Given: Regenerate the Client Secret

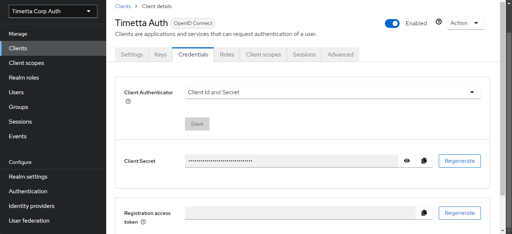Looking at the screenshot, I should point(460,161).
